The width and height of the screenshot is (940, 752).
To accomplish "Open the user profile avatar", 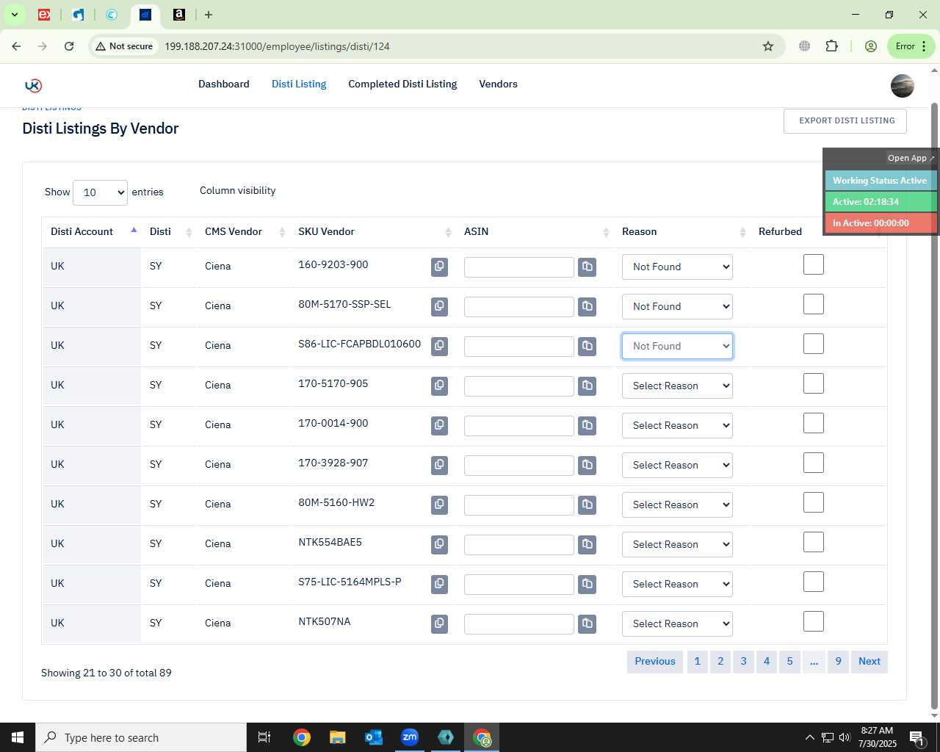I will pos(902,86).
